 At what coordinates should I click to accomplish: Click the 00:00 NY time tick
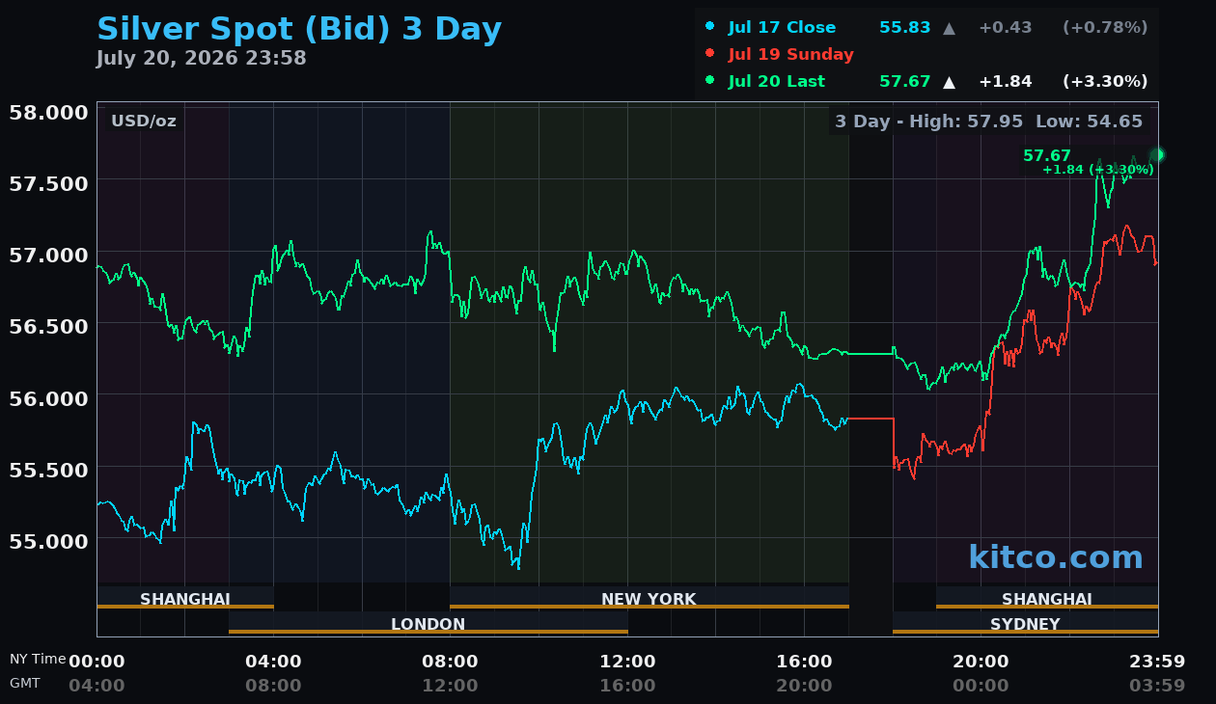tap(97, 662)
